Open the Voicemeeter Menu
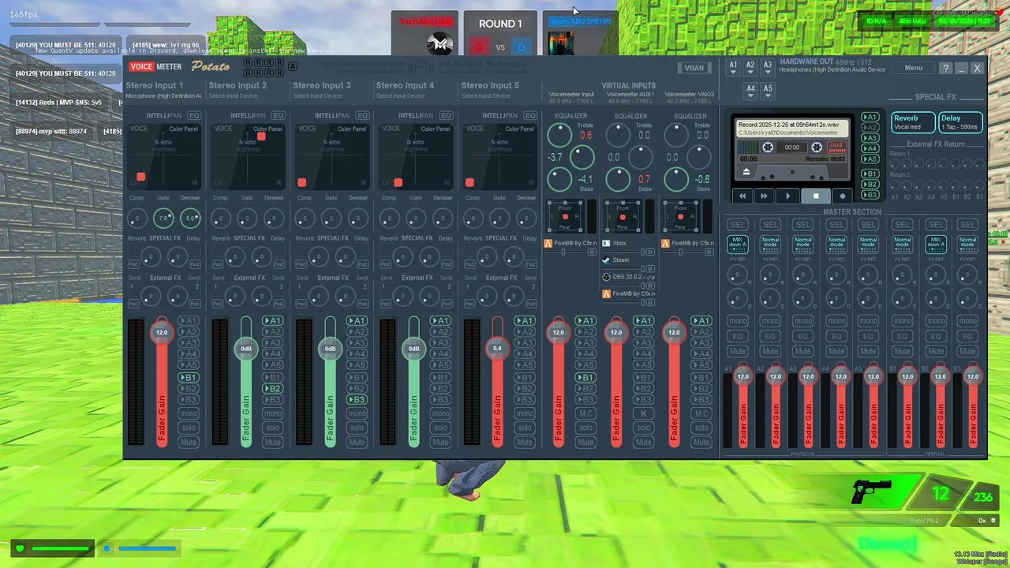This screenshot has height=568, width=1010. pos(914,68)
